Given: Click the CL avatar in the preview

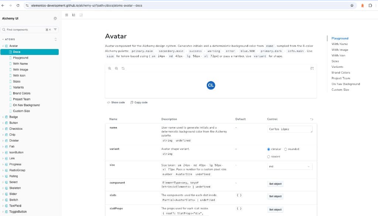Looking at the screenshot, I should click(211, 85).
